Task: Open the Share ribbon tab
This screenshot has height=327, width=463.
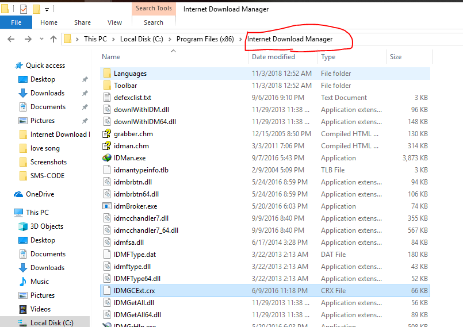Action: 82,22
